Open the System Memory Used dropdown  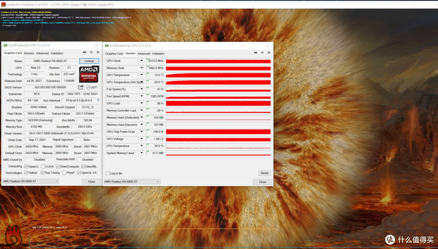click(142, 153)
